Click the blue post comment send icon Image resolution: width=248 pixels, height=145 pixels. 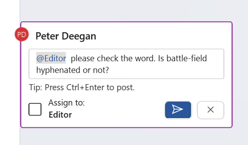(178, 110)
